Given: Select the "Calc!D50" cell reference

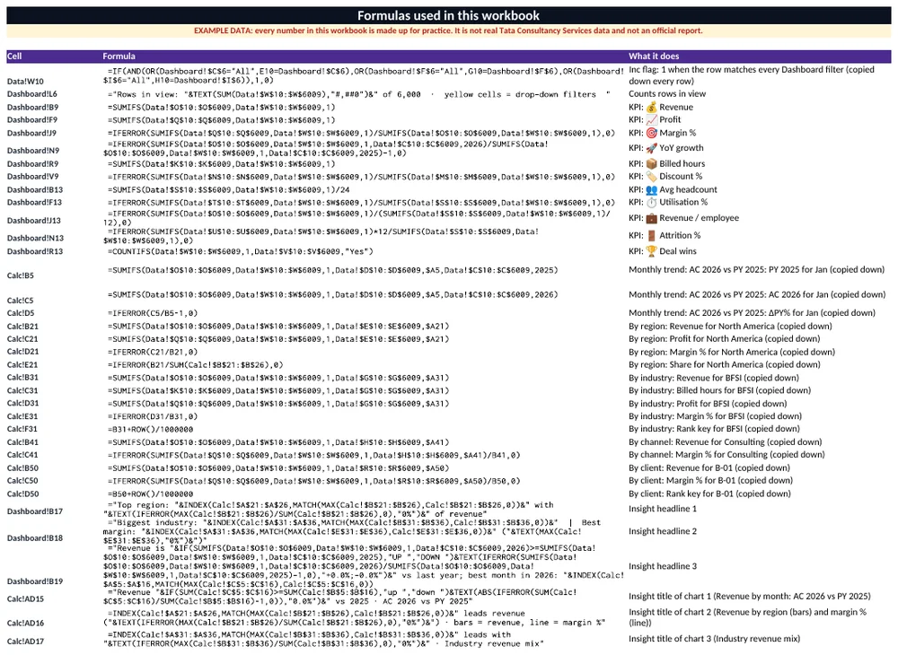Looking at the screenshot, I should (x=23, y=493).
